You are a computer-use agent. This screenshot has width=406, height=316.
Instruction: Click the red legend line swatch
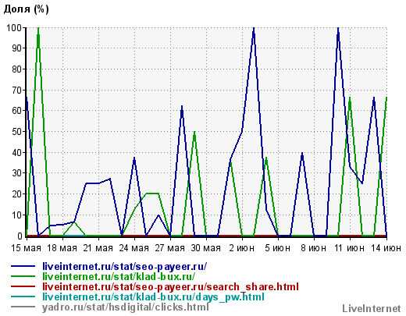tap(23, 286)
